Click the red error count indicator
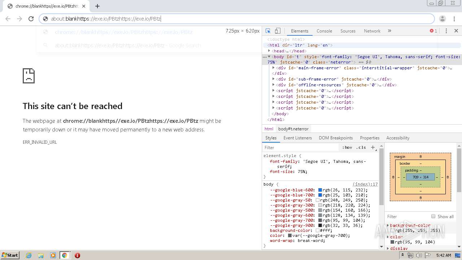 pos(433,31)
